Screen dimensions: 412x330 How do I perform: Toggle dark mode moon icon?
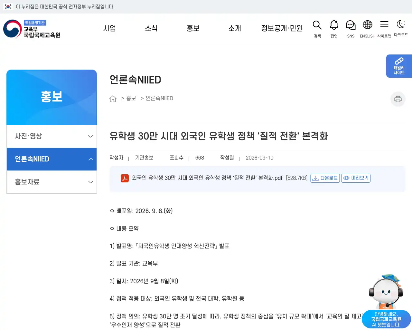tap(401, 24)
